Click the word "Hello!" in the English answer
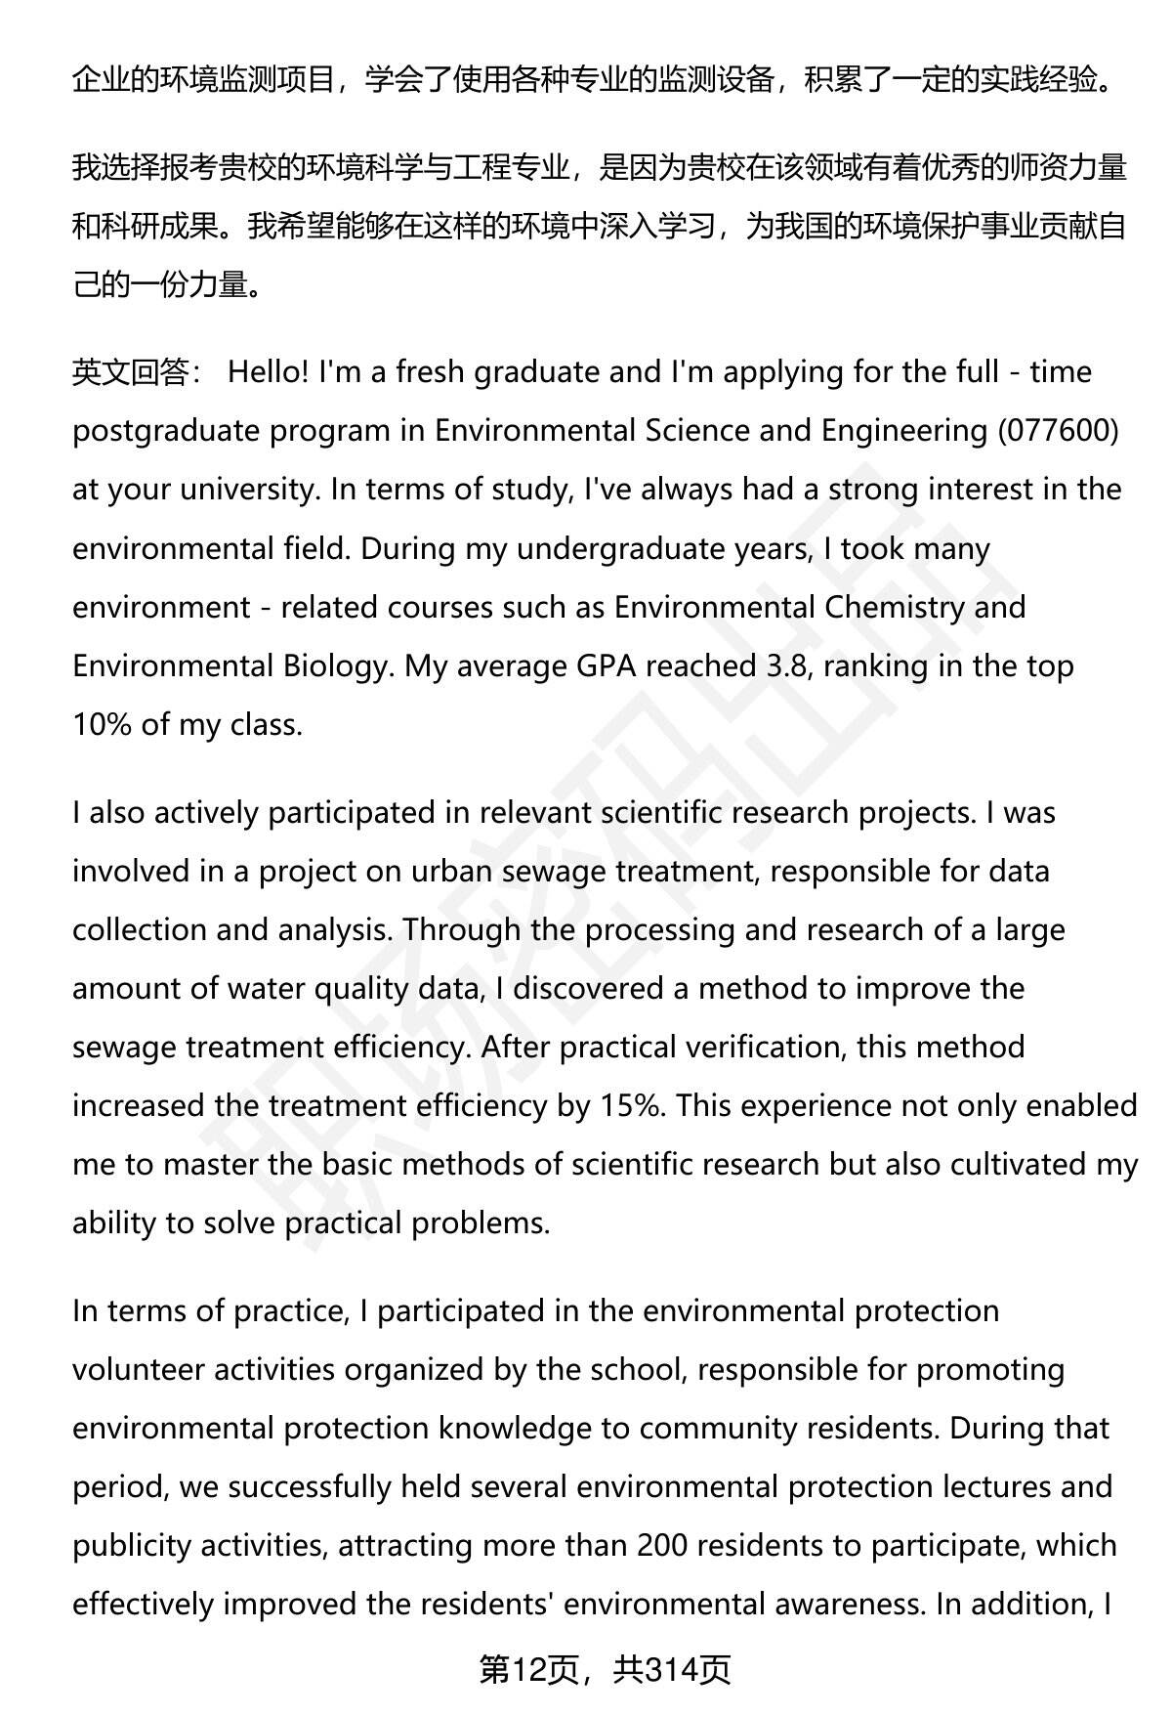 click(x=269, y=373)
